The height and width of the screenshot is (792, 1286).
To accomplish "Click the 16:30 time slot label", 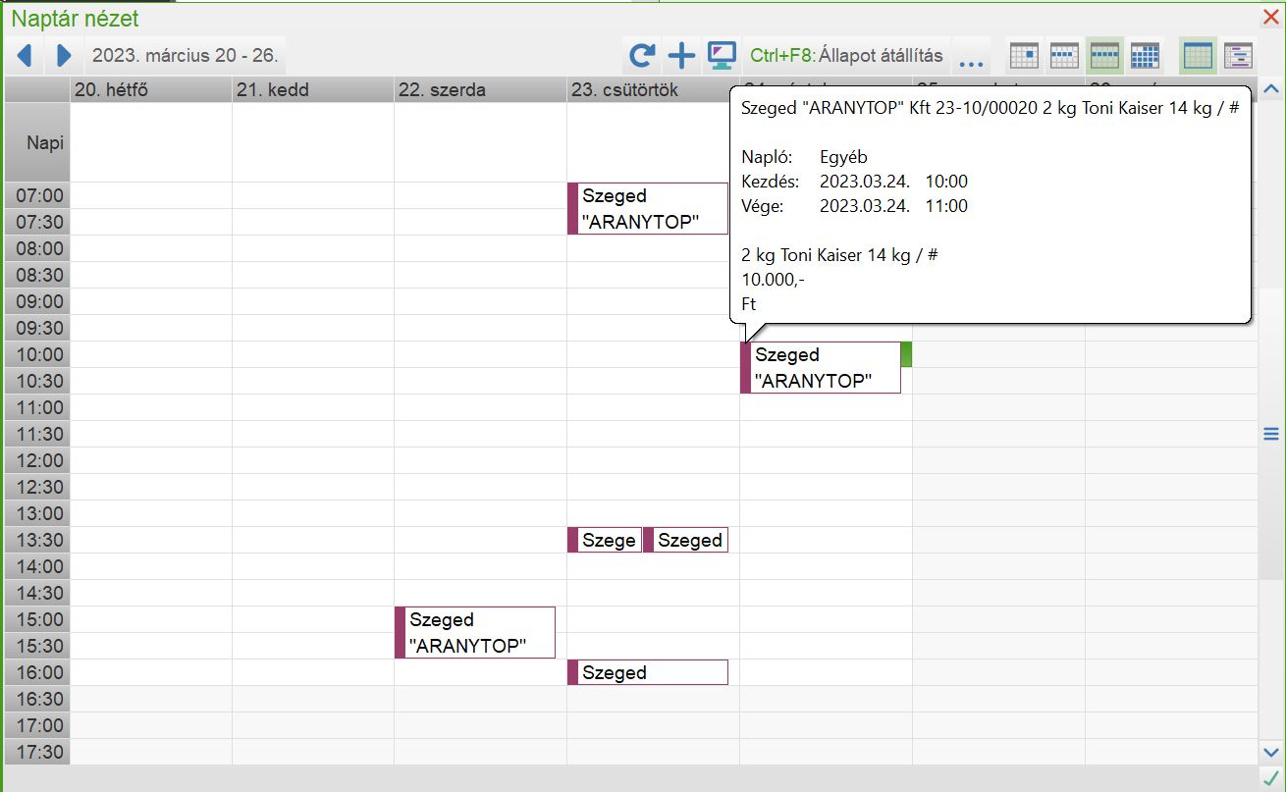I will [x=37, y=699].
